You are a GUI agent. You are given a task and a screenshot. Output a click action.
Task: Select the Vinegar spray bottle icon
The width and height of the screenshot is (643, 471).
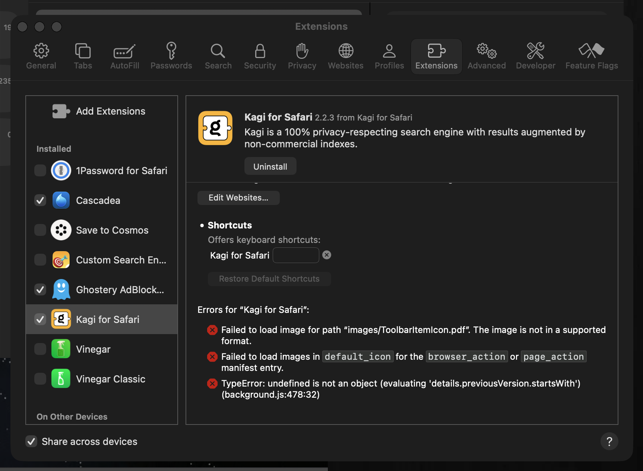tap(61, 349)
